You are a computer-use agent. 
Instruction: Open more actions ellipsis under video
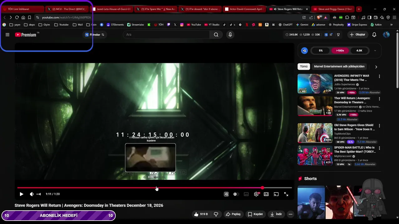point(291,214)
